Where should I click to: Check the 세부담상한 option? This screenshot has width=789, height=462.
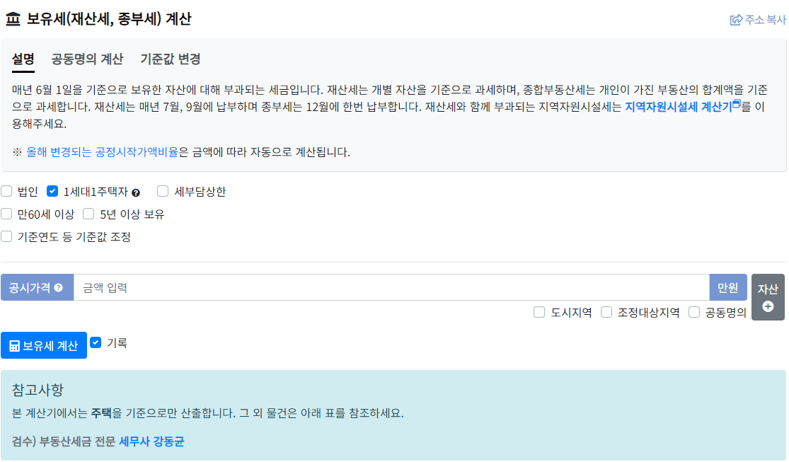(x=162, y=191)
